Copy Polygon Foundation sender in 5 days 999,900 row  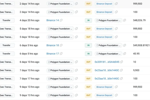click(76, 28)
